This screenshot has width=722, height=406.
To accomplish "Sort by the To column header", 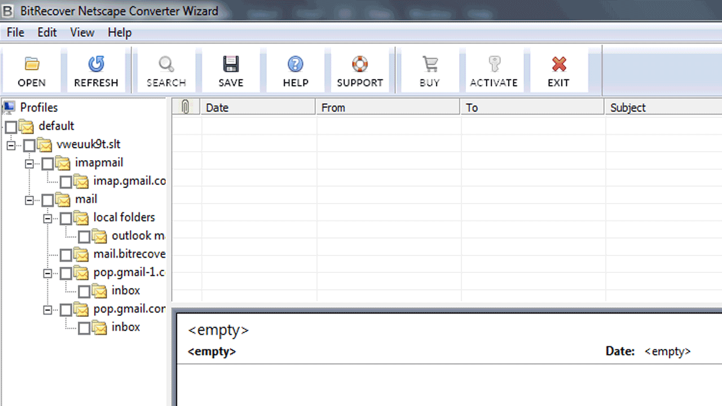I will (x=532, y=107).
